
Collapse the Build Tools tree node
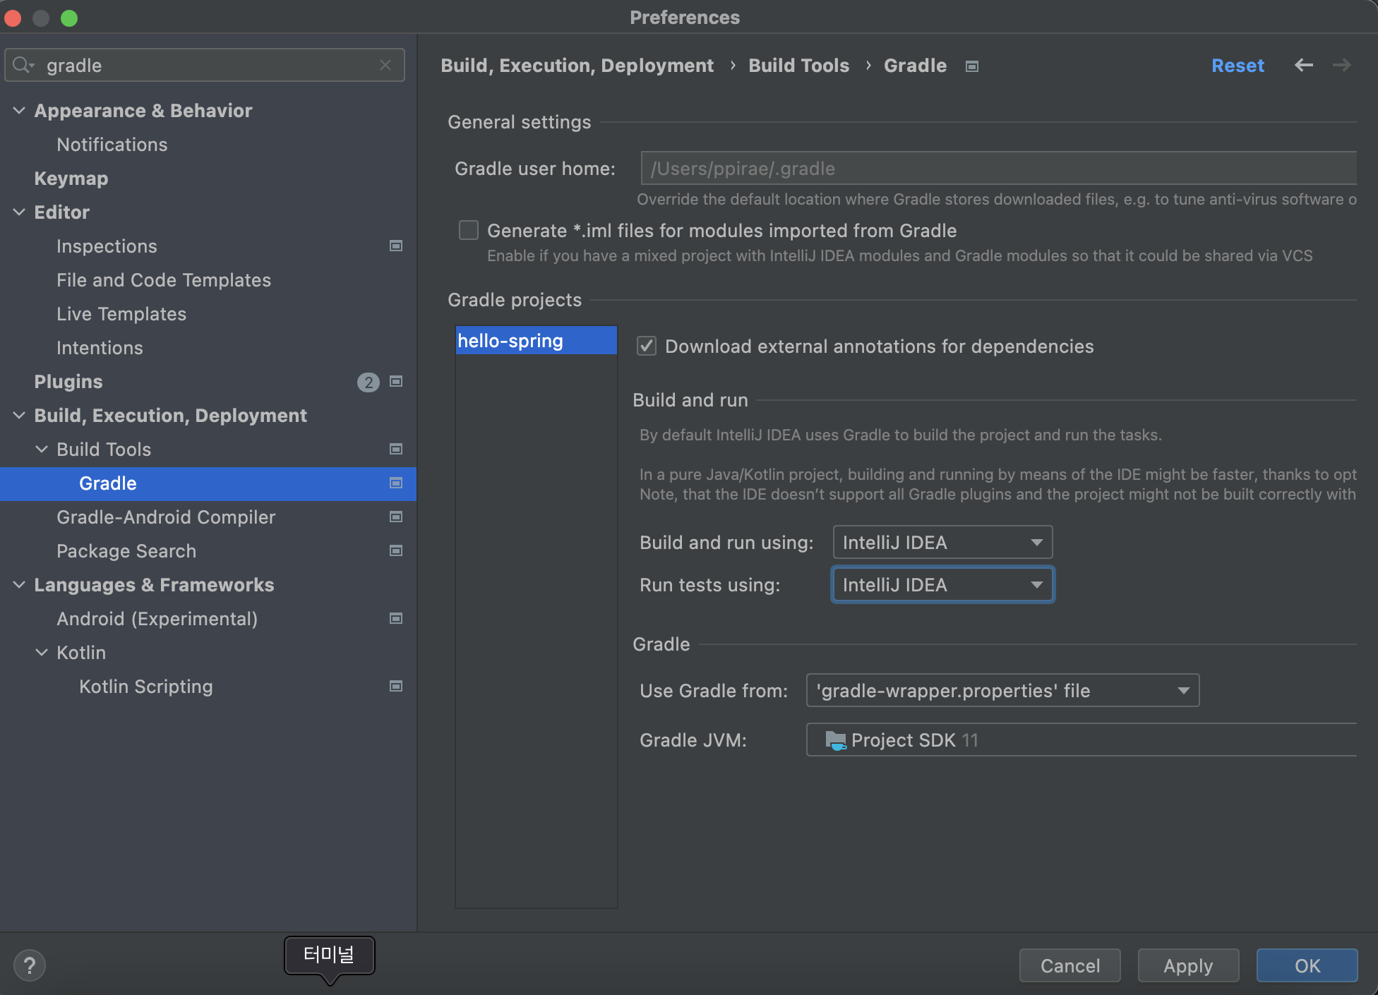(42, 449)
